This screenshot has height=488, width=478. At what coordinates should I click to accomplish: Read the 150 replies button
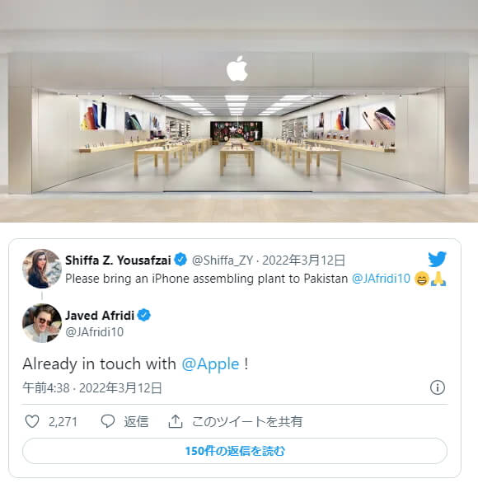235,451
